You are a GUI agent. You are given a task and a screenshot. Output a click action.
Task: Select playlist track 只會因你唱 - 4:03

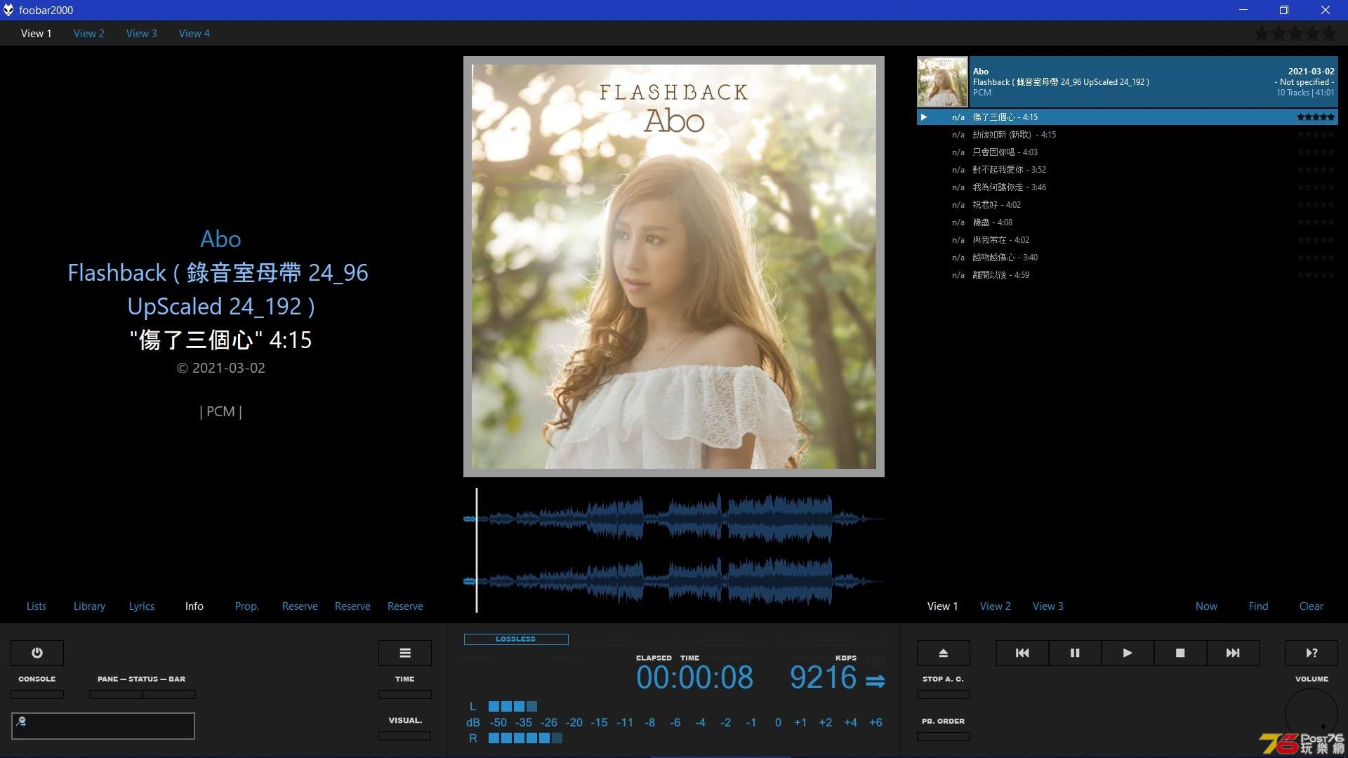pyautogui.click(x=1128, y=152)
